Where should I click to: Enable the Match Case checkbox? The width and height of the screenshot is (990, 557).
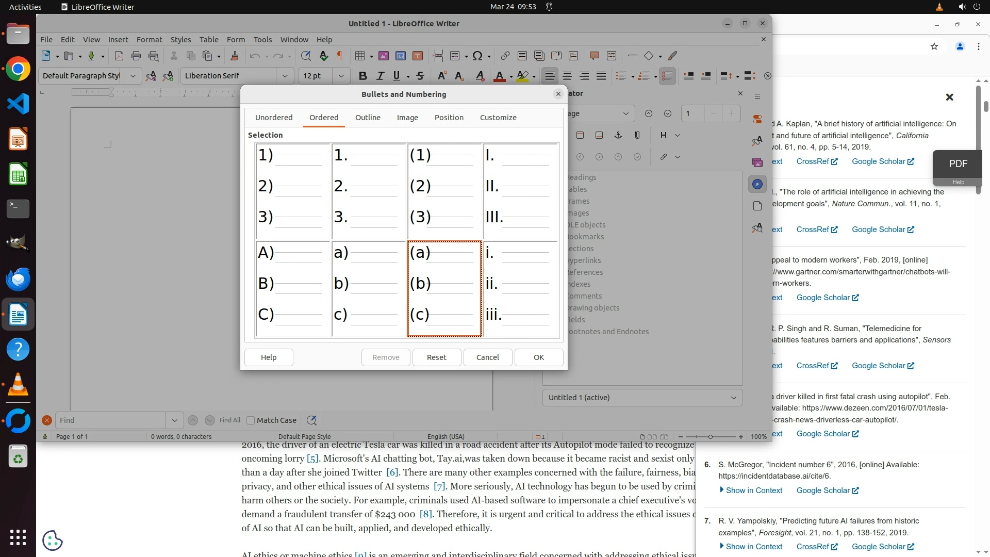pyautogui.click(x=251, y=420)
